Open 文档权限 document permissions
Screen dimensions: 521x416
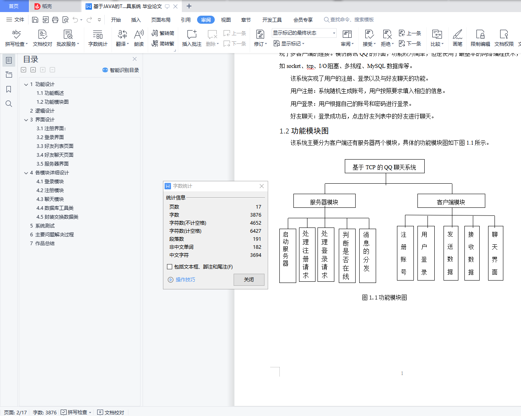504,38
